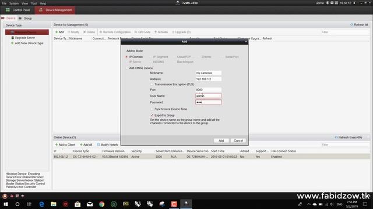373x209 pixels.
Task: Click Modify Netinfo in Online Device
Action: pos(107,145)
